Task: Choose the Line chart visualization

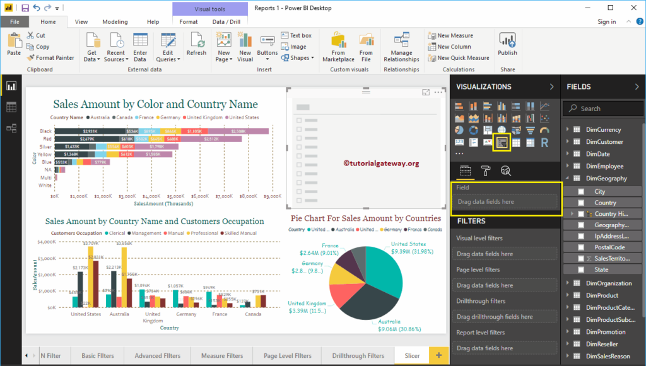Action: coord(544,106)
